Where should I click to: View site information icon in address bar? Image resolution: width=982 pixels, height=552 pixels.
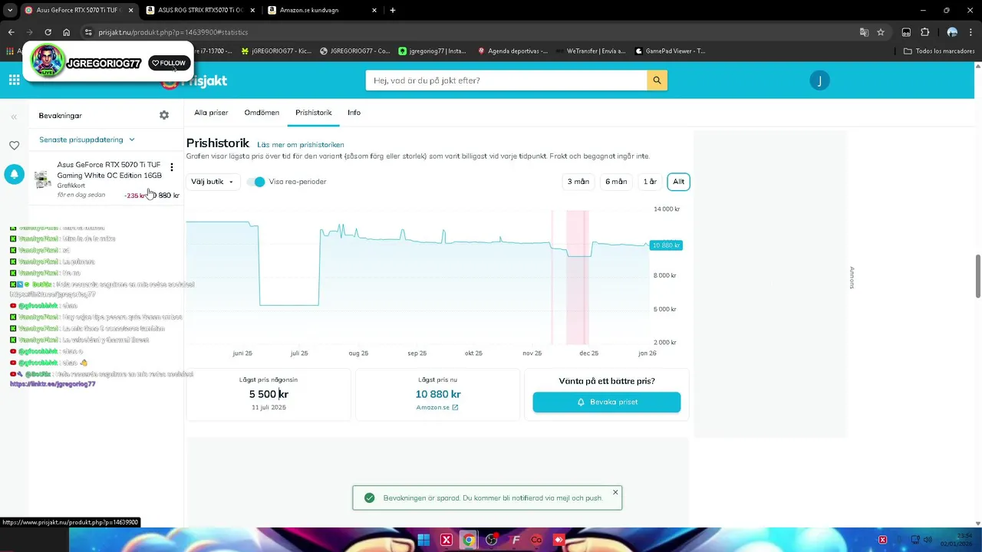point(88,32)
